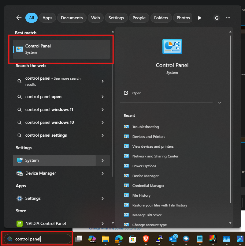The width and height of the screenshot is (245, 246).
Task: Click scroll-up arrow of results list
Action: point(113,32)
